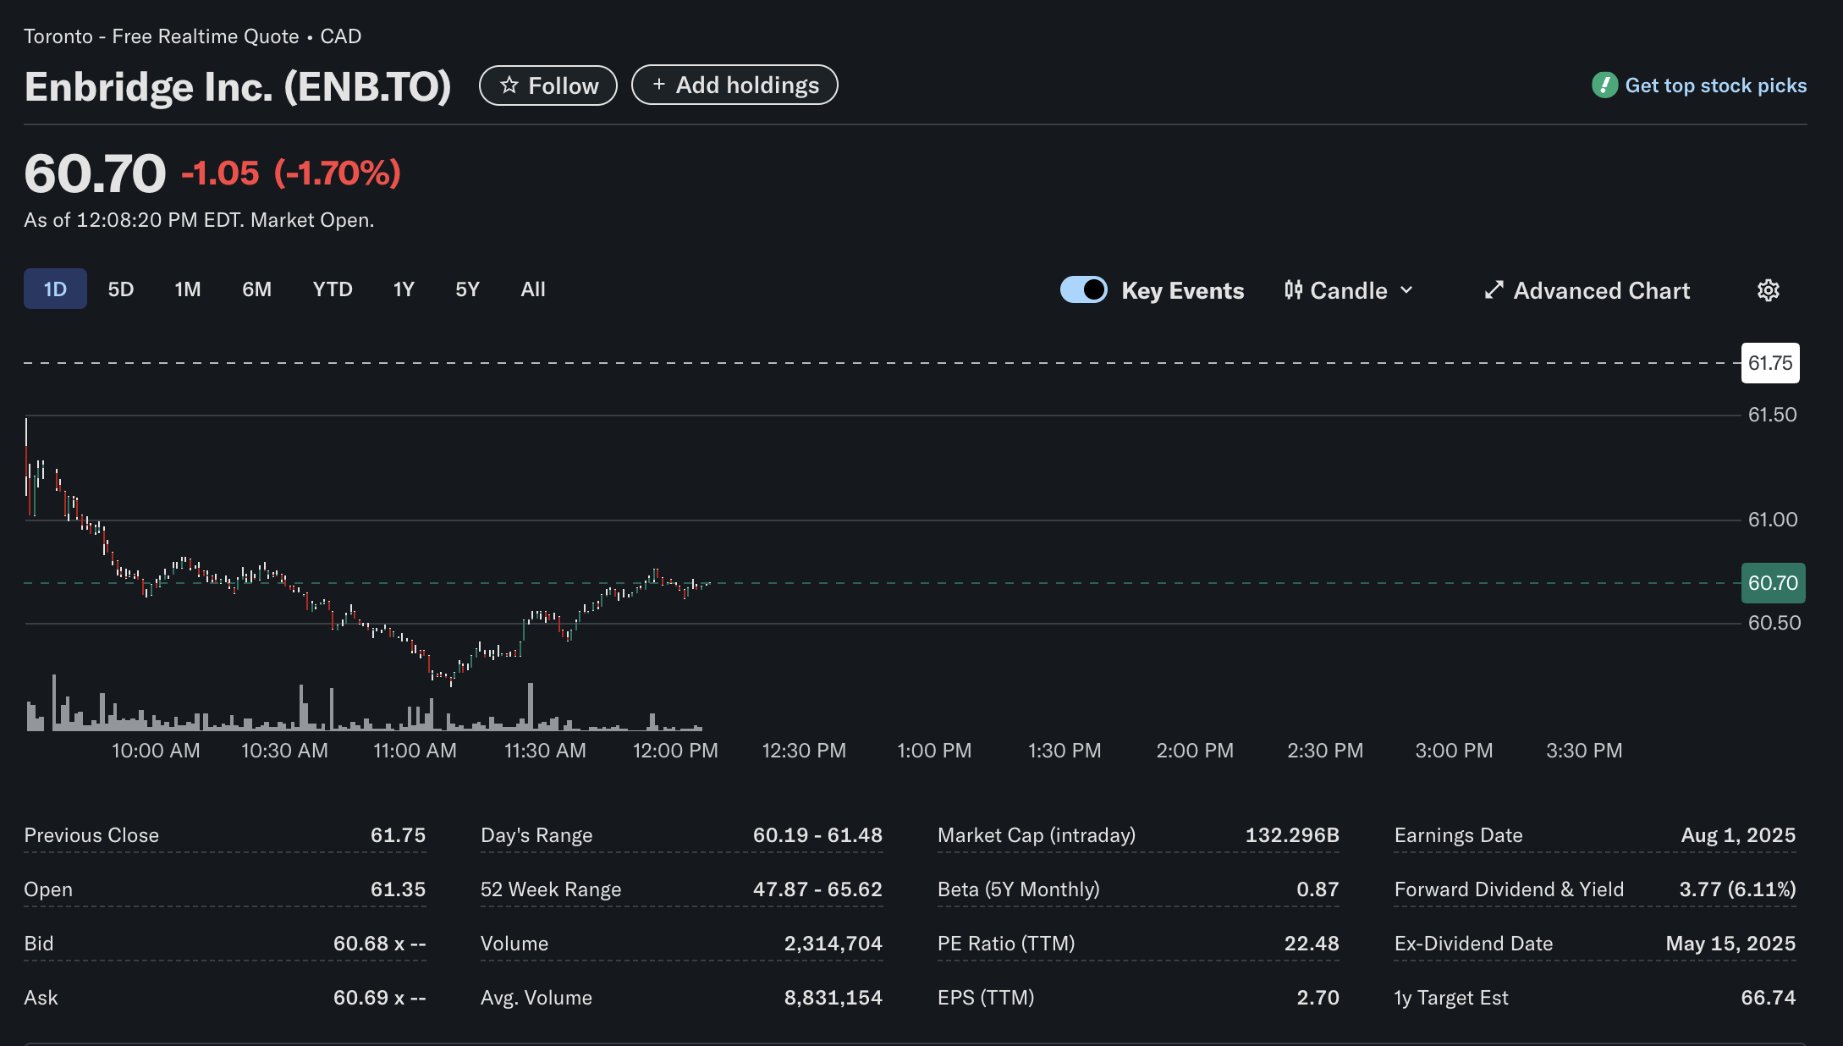Click the -1.05 (-1.70%) change text
The image size is (1843, 1046).
click(x=291, y=173)
